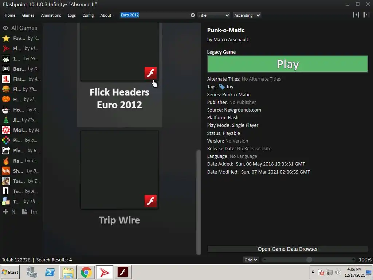Open the To... playlist with silhouette icon
This screenshot has width=373, height=280.
pyautogui.click(x=21, y=191)
